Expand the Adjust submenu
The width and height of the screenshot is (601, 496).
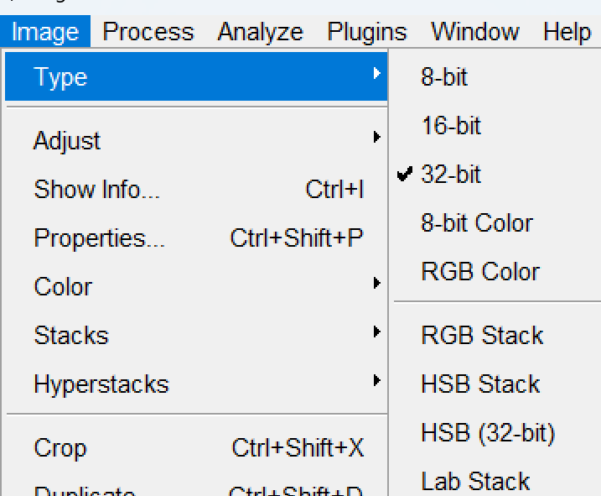67,141
